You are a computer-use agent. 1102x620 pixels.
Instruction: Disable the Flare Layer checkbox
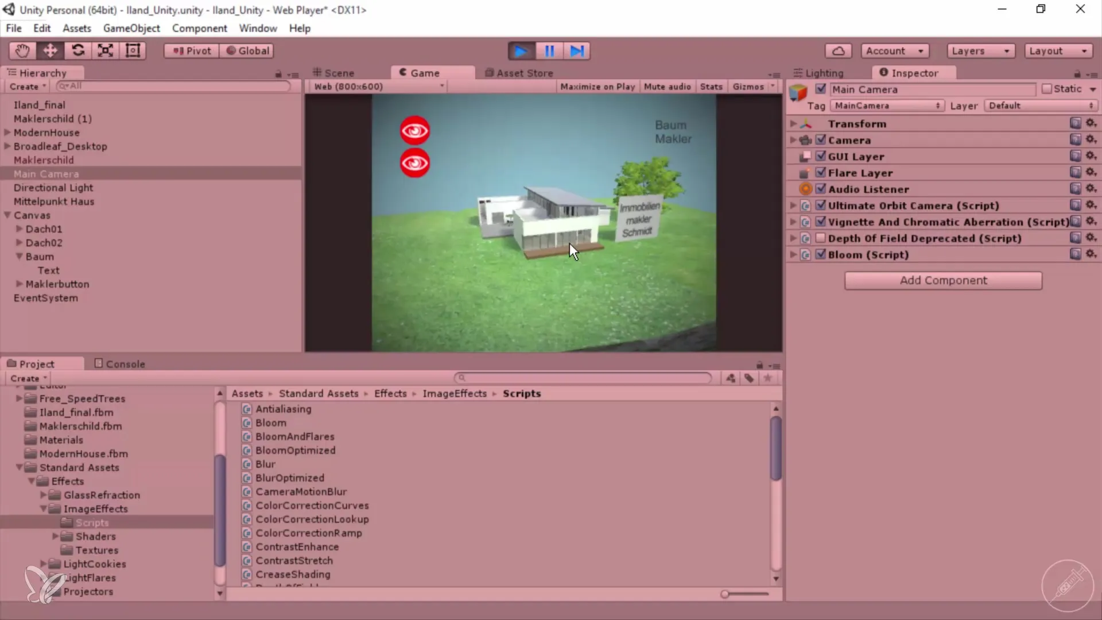point(821,172)
